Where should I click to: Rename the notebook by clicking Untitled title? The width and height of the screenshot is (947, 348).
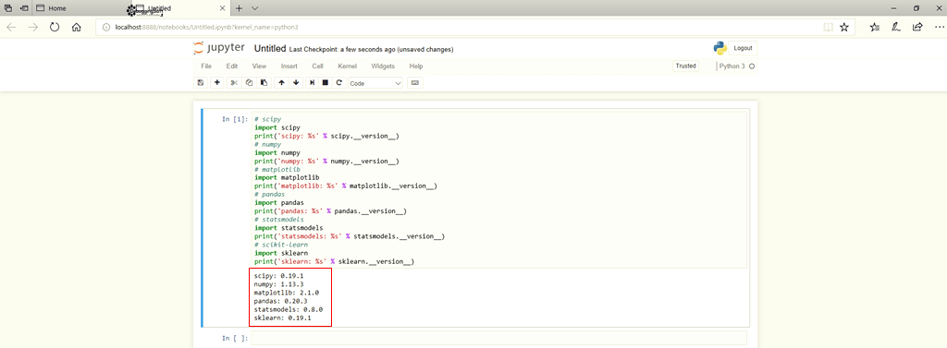(x=270, y=48)
